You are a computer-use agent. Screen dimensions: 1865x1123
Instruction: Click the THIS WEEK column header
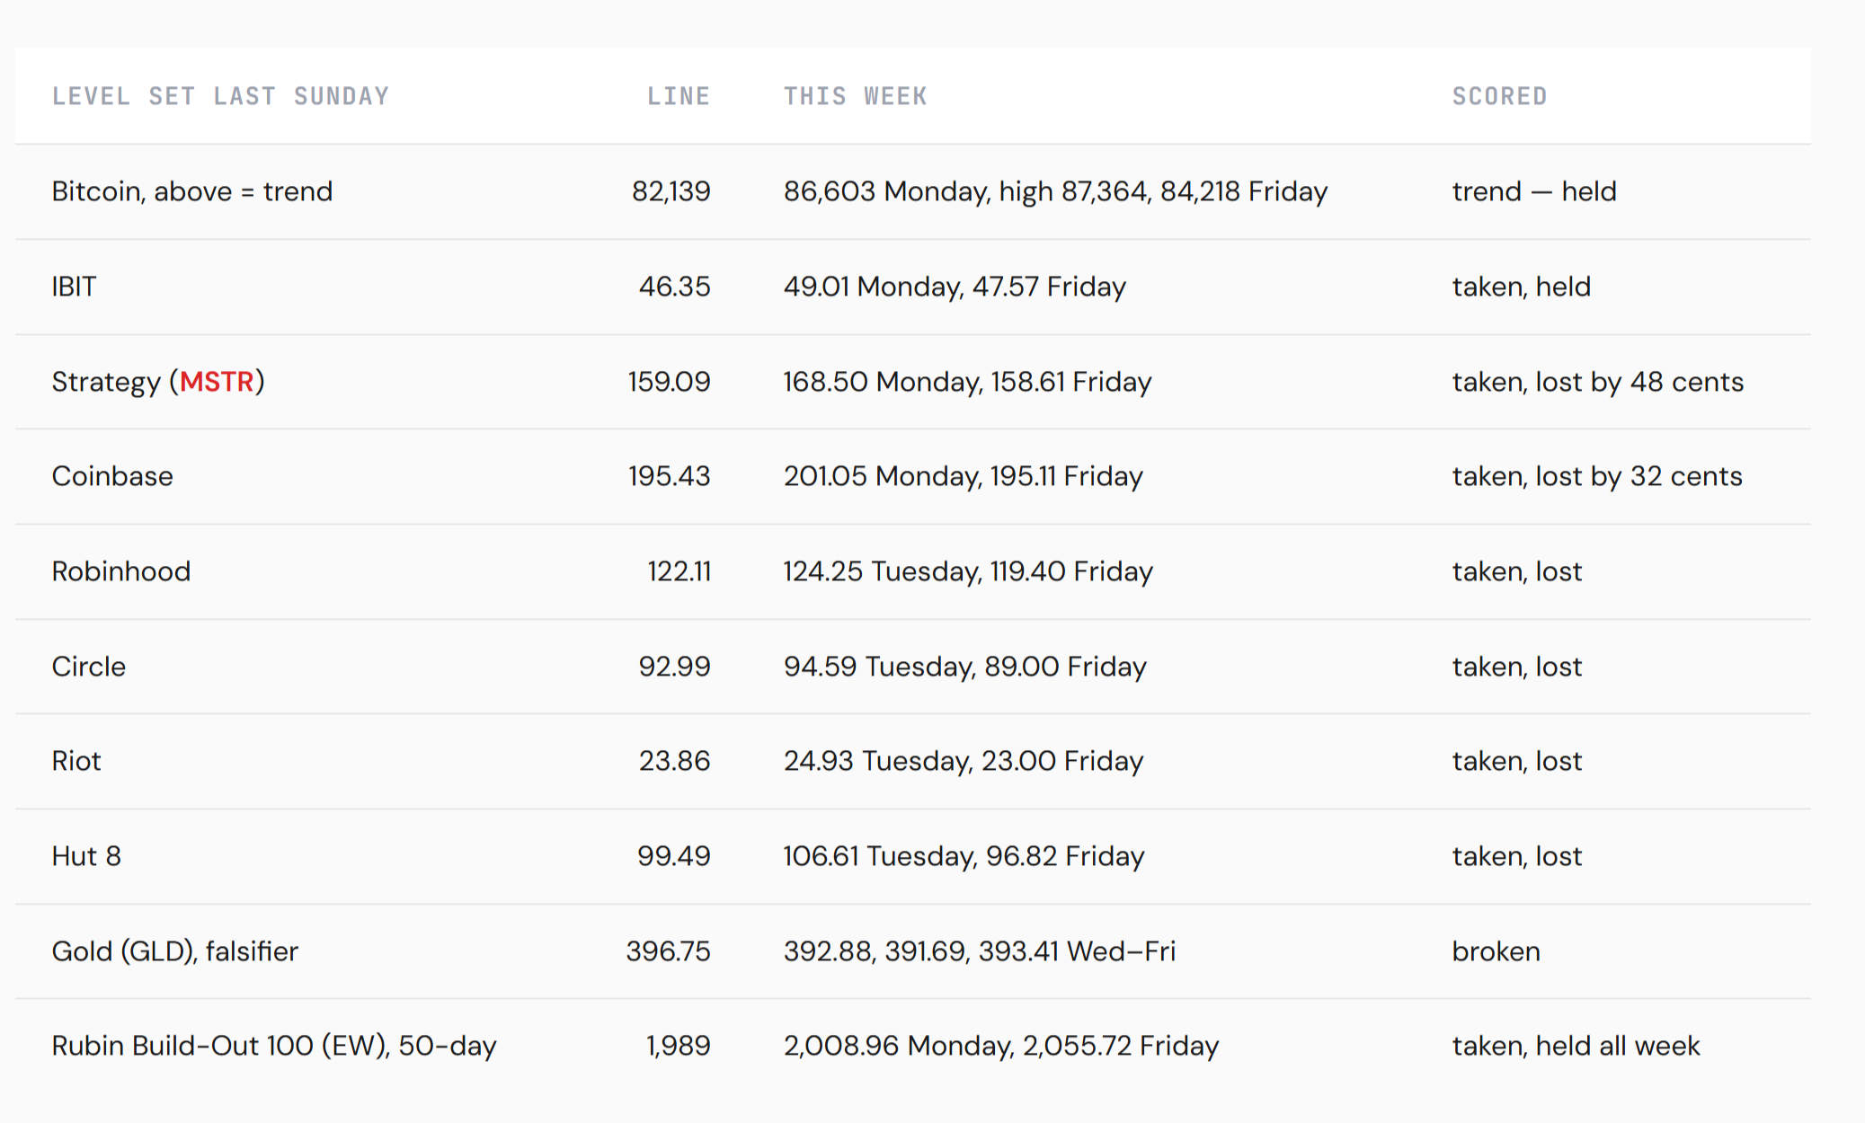[x=855, y=96]
